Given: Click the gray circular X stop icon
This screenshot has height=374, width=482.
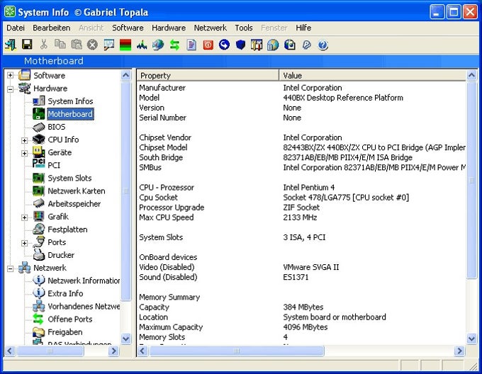Looking at the screenshot, I should [92, 45].
